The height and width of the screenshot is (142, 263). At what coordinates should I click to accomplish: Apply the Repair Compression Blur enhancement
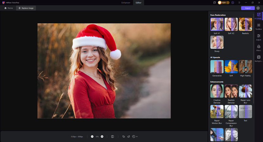pos(231,112)
